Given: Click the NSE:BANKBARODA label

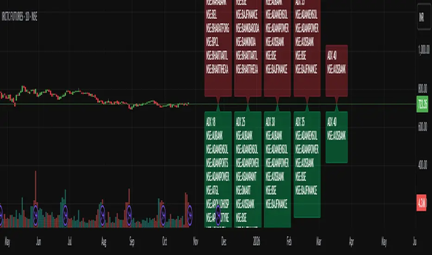Looking at the screenshot, I should coord(248,28).
